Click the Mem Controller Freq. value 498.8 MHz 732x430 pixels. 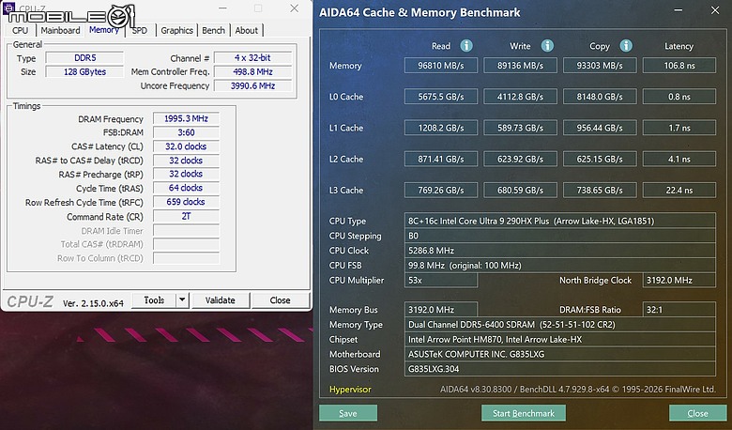(x=252, y=72)
